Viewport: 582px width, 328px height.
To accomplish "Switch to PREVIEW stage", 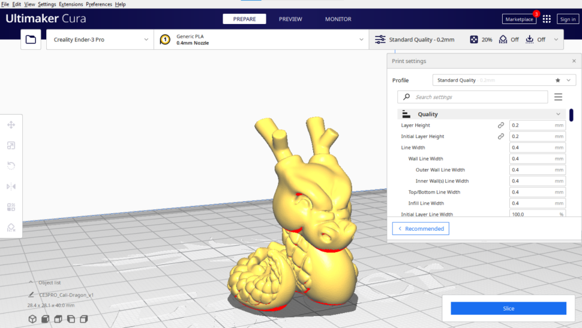I will pos(290,19).
